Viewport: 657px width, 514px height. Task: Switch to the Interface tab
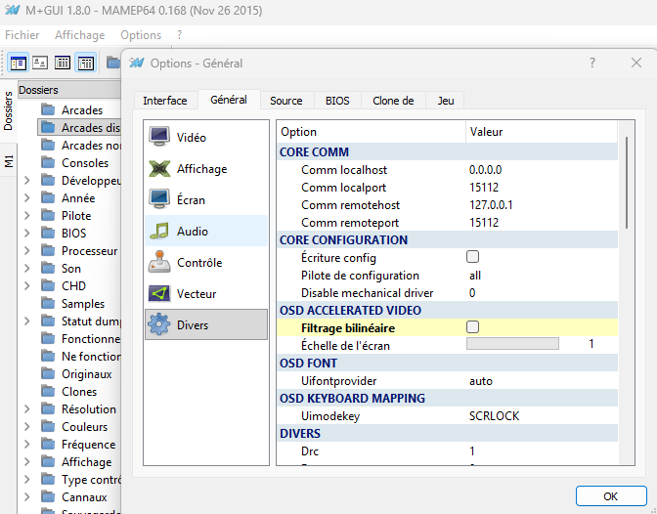click(x=164, y=101)
